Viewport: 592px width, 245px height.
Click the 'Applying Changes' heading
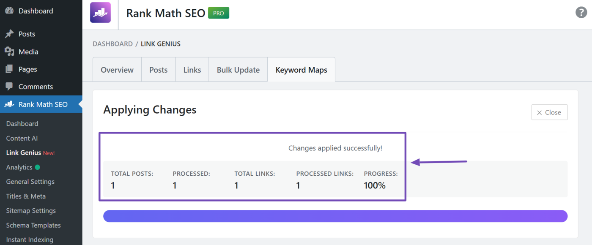click(150, 110)
